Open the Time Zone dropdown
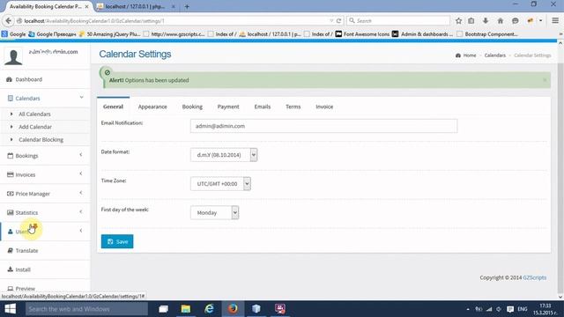Screen dimensions: 564x317 [x=220, y=184]
